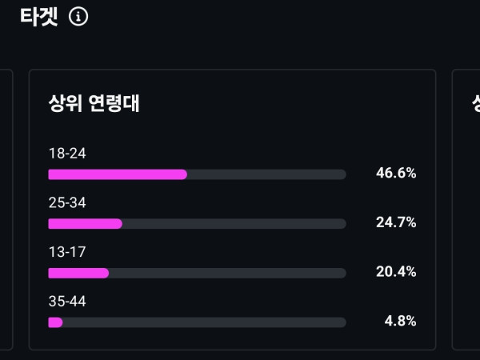Image resolution: width=480 pixels, height=360 pixels.
Task: Click the 46.6% percentage value
Action: [x=396, y=174]
